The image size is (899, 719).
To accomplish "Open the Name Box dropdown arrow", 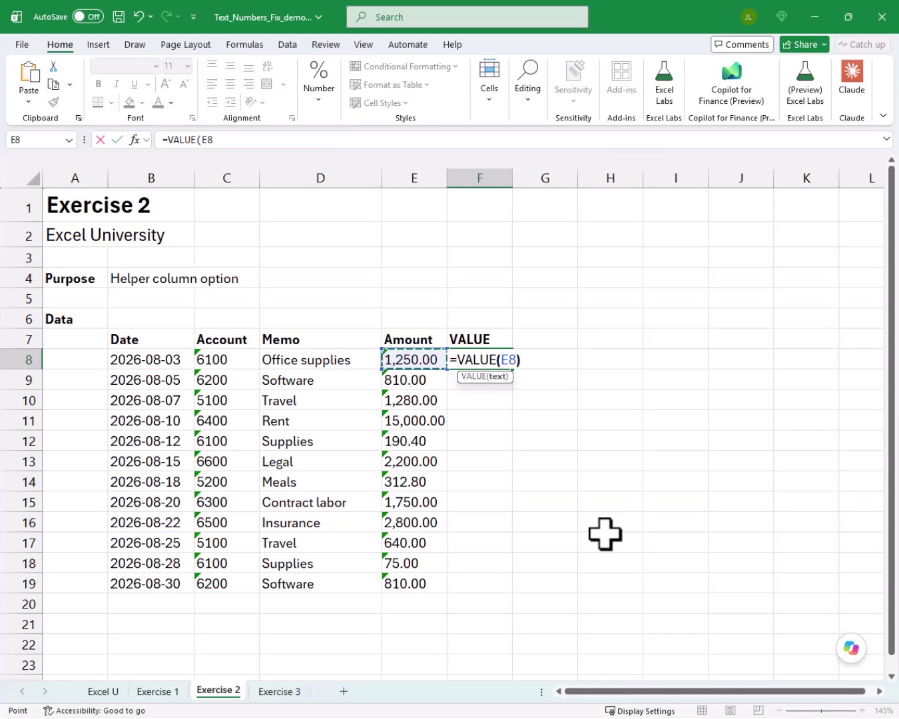I will (69, 140).
